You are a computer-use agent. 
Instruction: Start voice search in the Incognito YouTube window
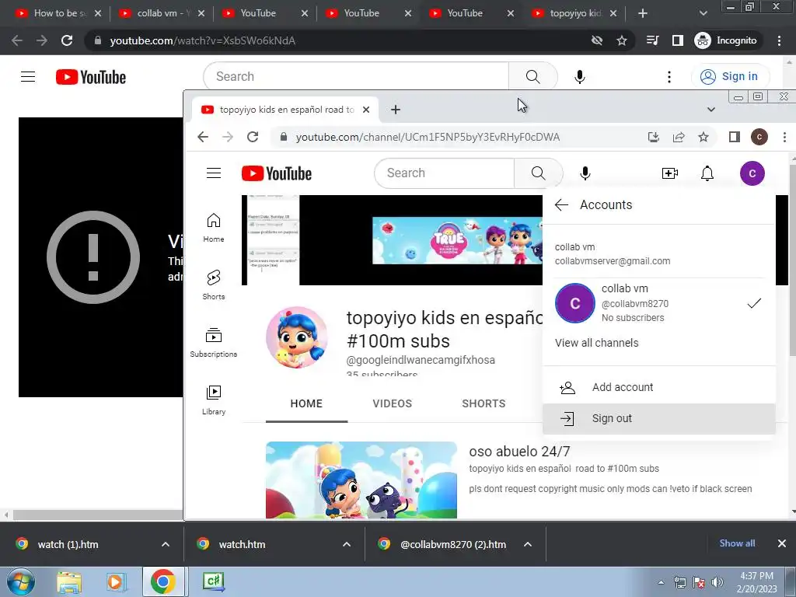[x=580, y=77]
